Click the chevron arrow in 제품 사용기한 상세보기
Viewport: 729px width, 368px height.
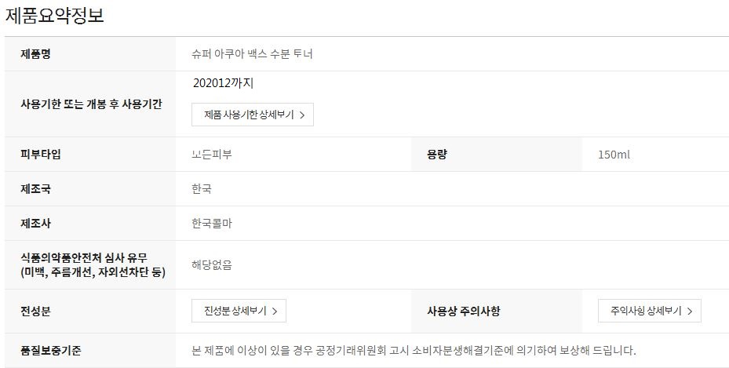[x=302, y=115]
